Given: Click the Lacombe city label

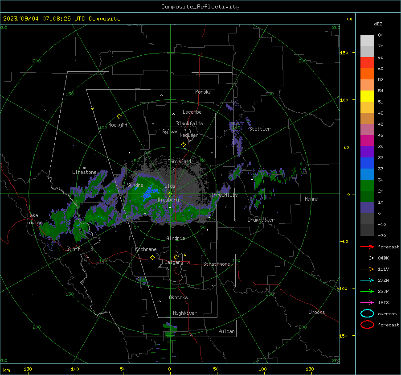Looking at the screenshot, I should (192, 112).
